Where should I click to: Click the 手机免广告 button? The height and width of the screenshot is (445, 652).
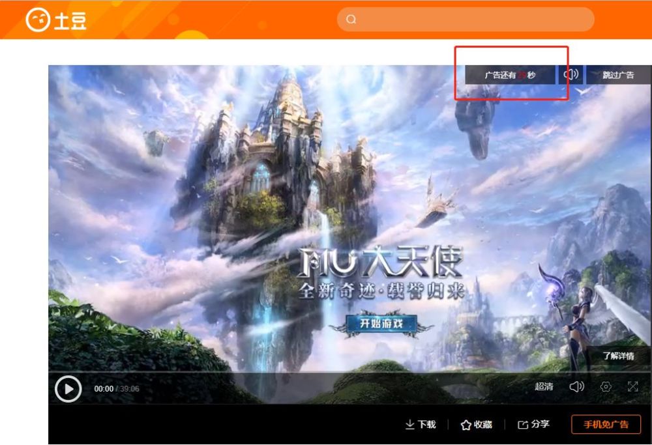click(606, 424)
